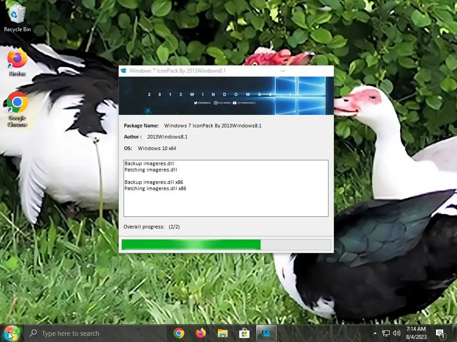Launch Firefox from the taskbar
Screen dimensions: 457x342
200,333
